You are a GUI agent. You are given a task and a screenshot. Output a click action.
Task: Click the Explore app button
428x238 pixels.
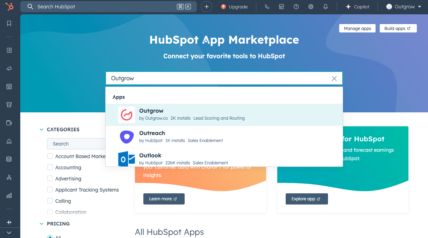307,199
